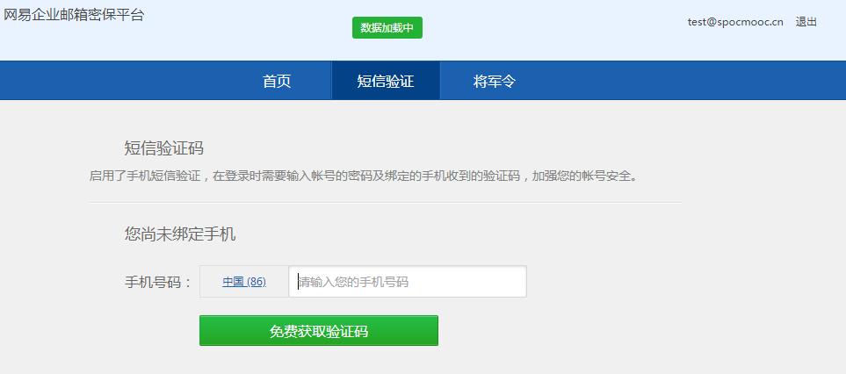Focus the phone number input field
Image resolution: width=846 pixels, height=374 pixels.
coord(408,282)
